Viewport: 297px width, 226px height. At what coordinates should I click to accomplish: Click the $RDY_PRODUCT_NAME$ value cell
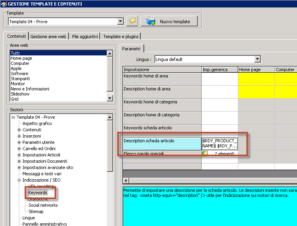click(220, 144)
